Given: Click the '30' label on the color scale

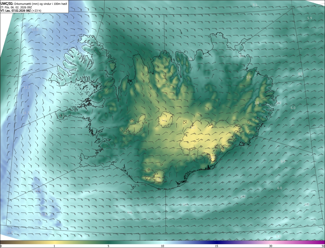Looking at the screenshot, I should click(x=271, y=246).
